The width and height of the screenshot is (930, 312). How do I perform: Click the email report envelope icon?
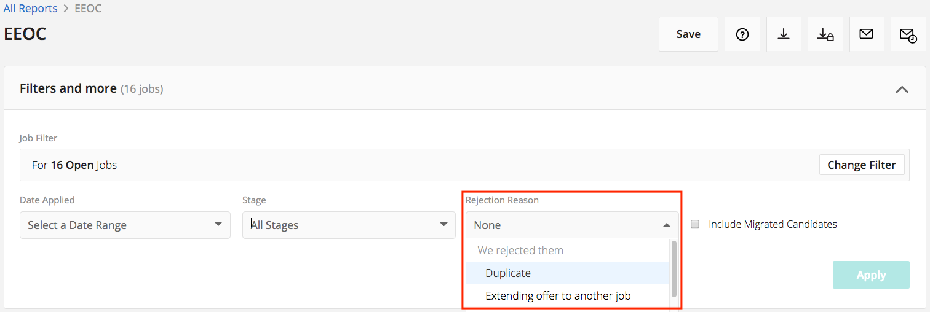coord(867,34)
